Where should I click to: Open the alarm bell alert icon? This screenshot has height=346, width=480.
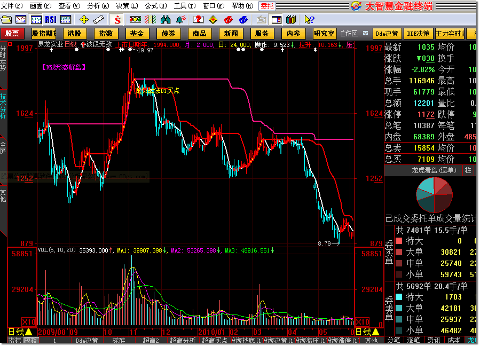tap(180, 20)
